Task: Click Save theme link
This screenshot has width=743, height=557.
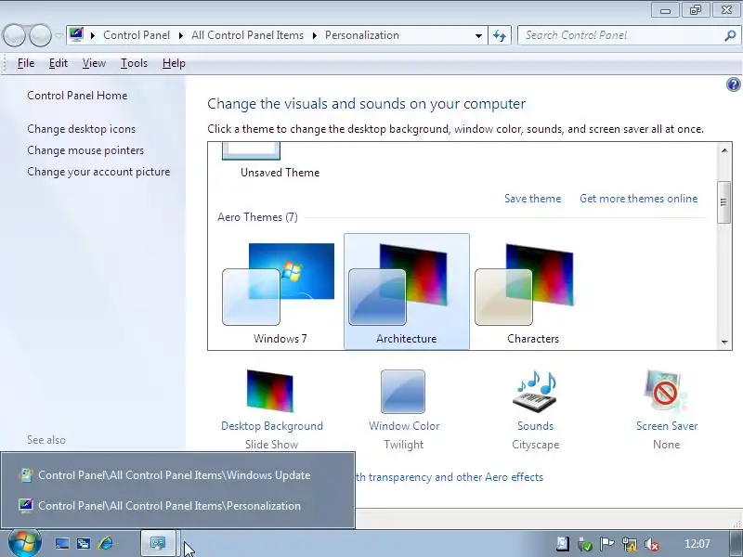Action: click(x=532, y=199)
